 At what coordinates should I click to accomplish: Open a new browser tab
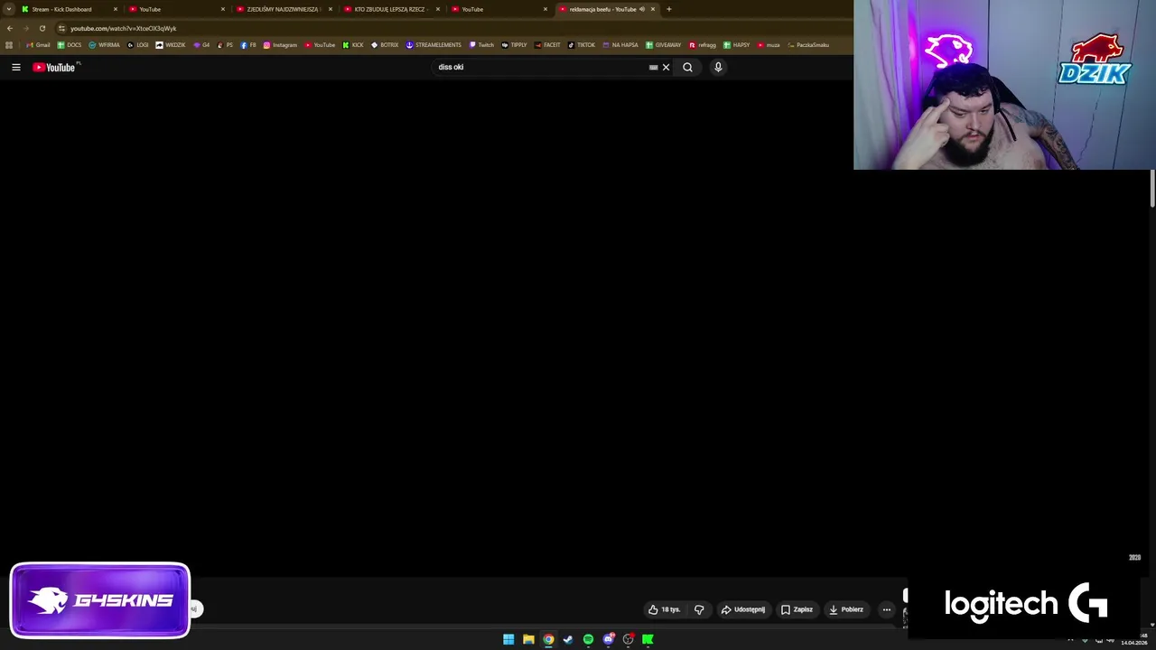pyautogui.click(x=668, y=9)
